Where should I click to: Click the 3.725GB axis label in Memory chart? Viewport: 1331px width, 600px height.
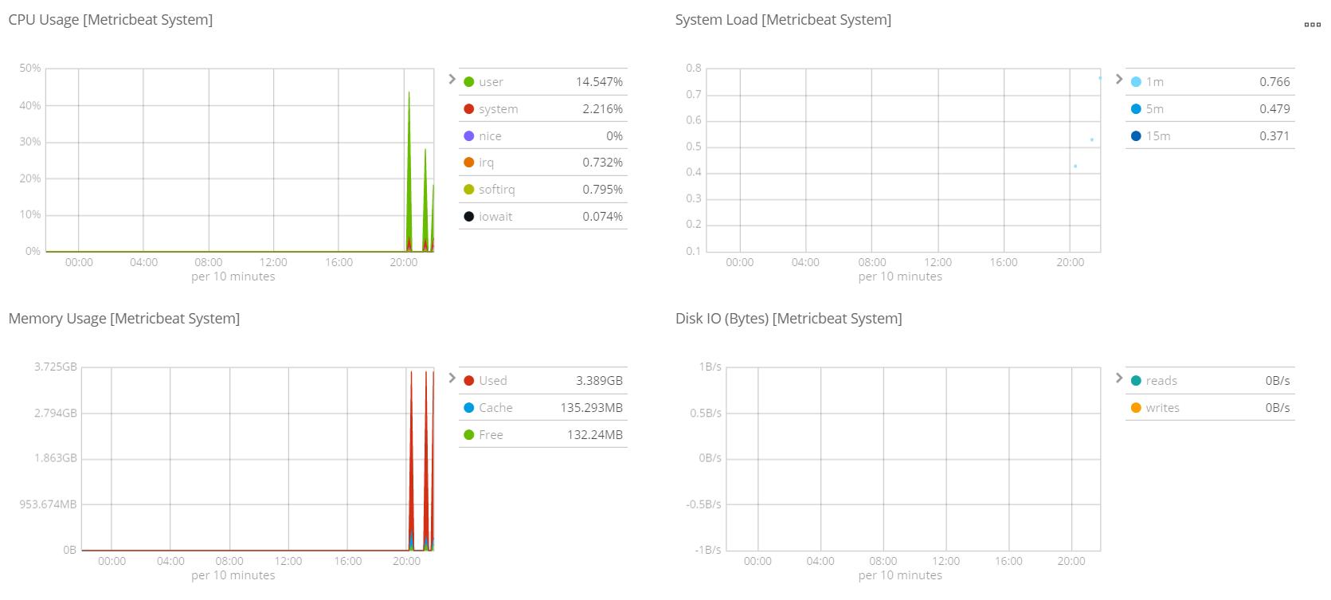(56, 367)
